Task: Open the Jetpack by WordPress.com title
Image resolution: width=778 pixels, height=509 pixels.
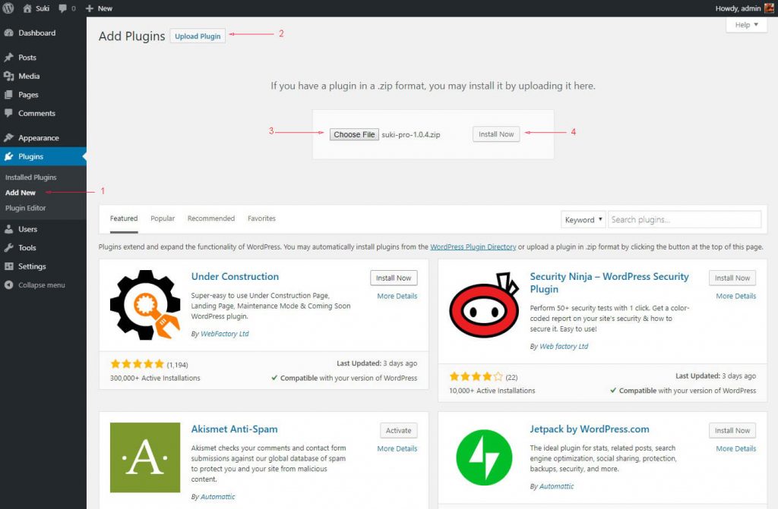Action: click(590, 429)
